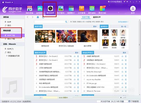Viewport: 141px width, 103px height.
Task: Open 下载管理 in the status bar
Action: 134,101
